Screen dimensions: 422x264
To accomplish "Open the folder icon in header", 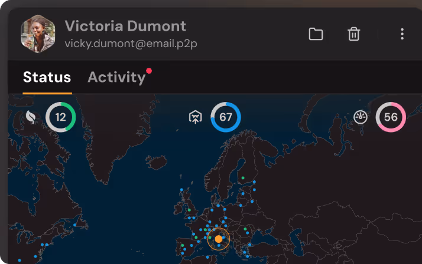I will tap(316, 34).
